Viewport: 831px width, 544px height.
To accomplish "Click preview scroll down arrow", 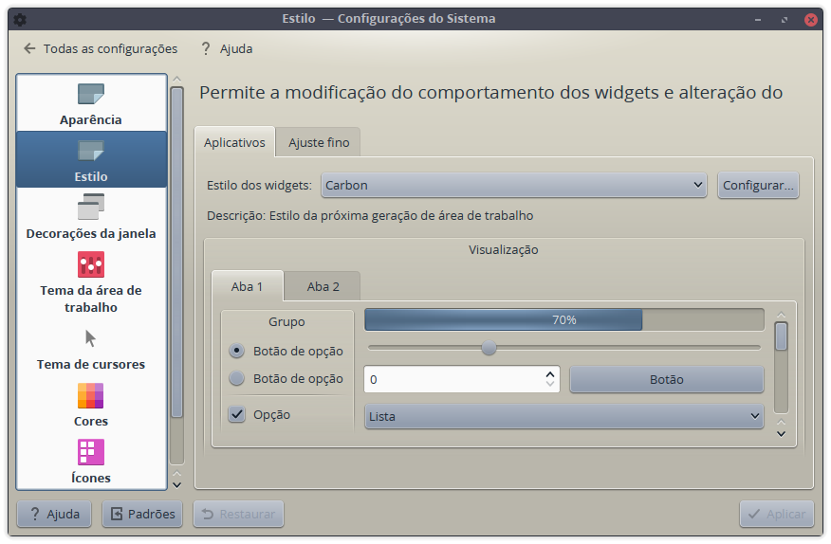I will tap(781, 434).
